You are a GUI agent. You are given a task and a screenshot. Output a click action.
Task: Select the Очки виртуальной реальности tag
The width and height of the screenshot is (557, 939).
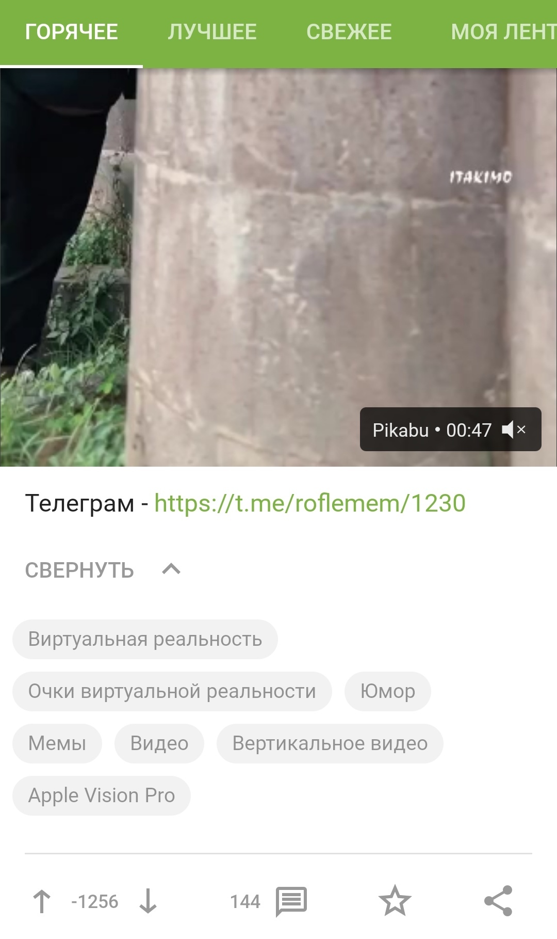[172, 691]
